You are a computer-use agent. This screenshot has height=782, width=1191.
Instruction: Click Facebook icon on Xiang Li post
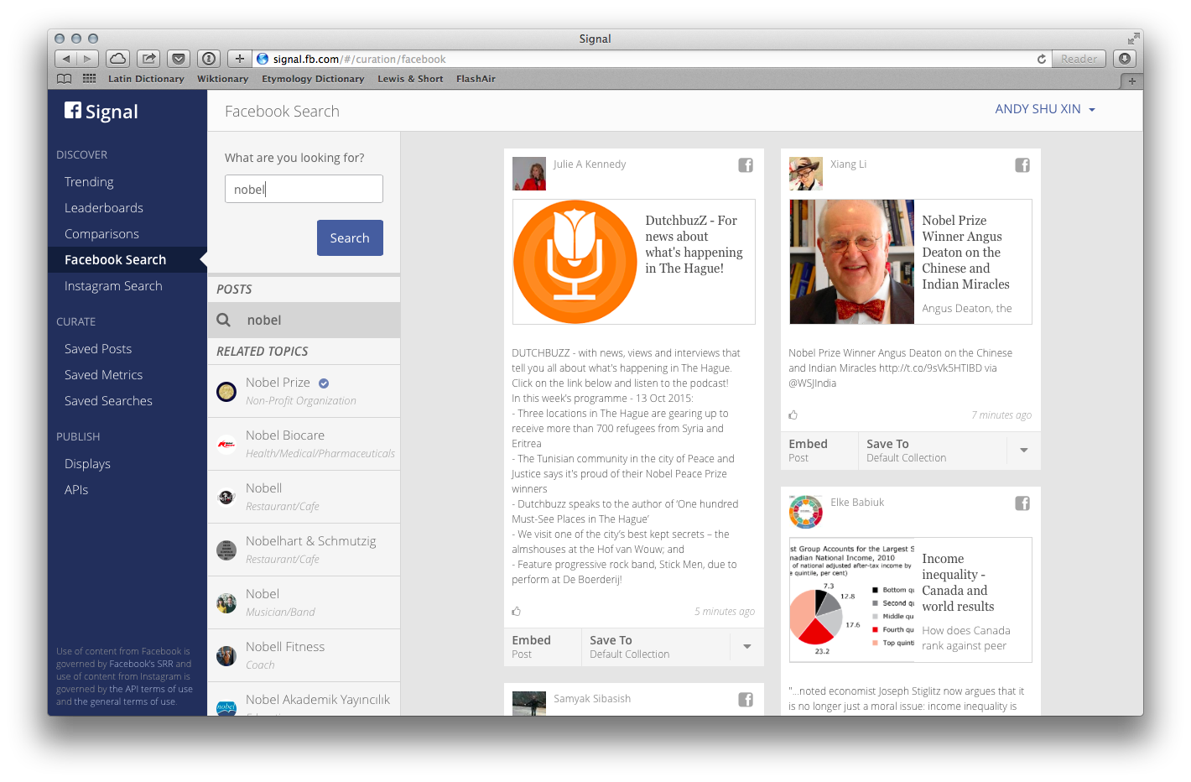click(1022, 165)
